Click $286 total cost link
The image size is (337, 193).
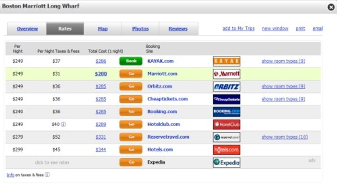point(101,61)
